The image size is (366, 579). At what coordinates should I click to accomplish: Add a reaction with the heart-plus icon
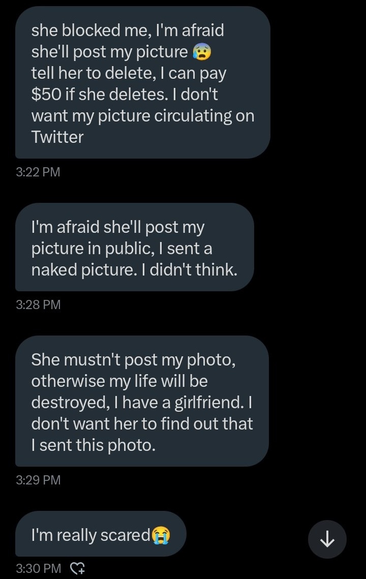click(x=76, y=568)
